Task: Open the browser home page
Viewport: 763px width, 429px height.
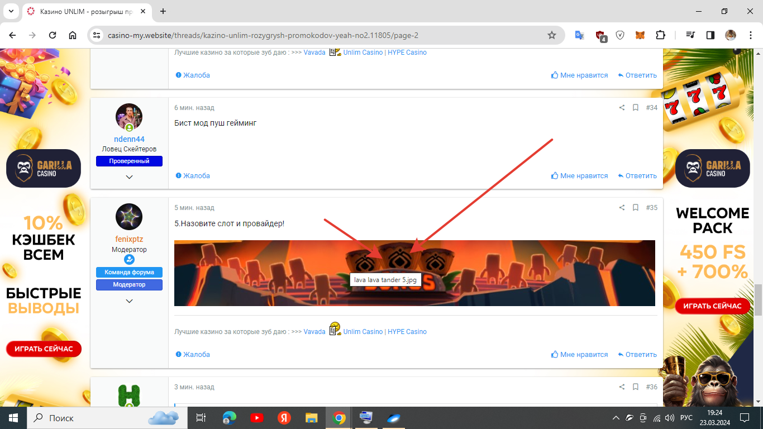Action: [x=73, y=35]
